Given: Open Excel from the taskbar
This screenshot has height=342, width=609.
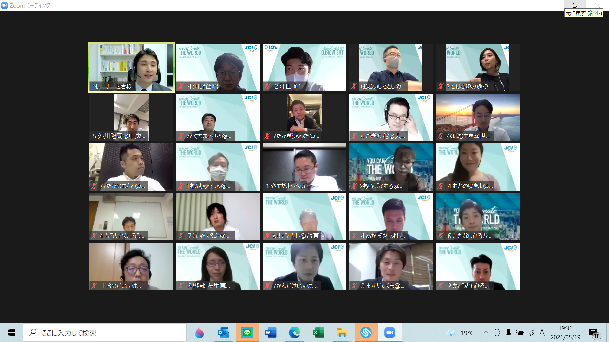Looking at the screenshot, I should coord(318,332).
